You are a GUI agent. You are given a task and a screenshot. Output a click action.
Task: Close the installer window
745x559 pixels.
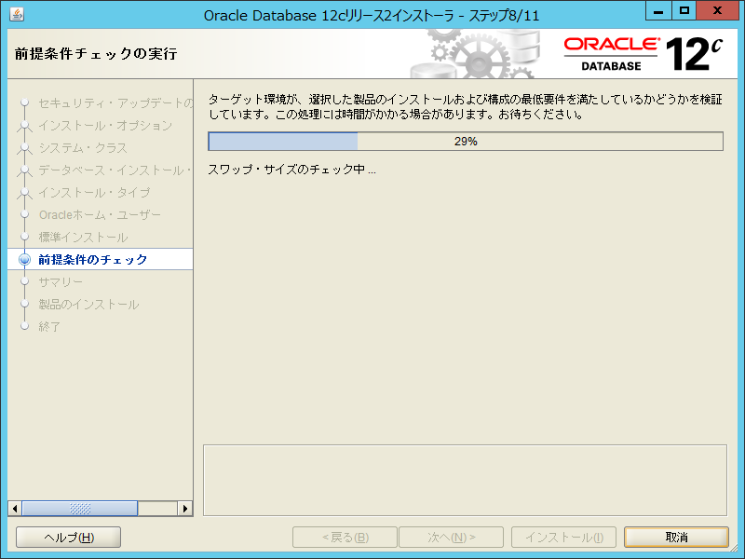click(717, 11)
